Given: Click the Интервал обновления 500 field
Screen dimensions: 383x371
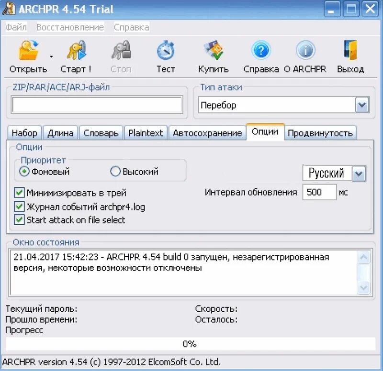Looking at the screenshot, I should (319, 192).
